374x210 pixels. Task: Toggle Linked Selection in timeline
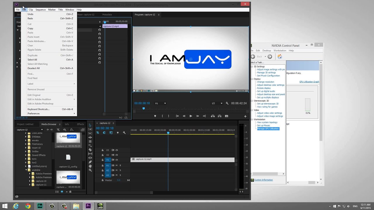pyautogui.click(x=111, y=133)
